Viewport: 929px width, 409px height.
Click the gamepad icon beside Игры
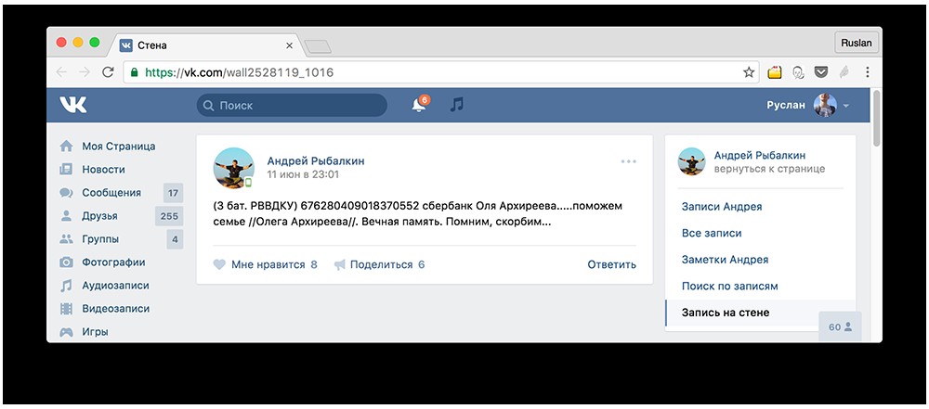(x=66, y=332)
